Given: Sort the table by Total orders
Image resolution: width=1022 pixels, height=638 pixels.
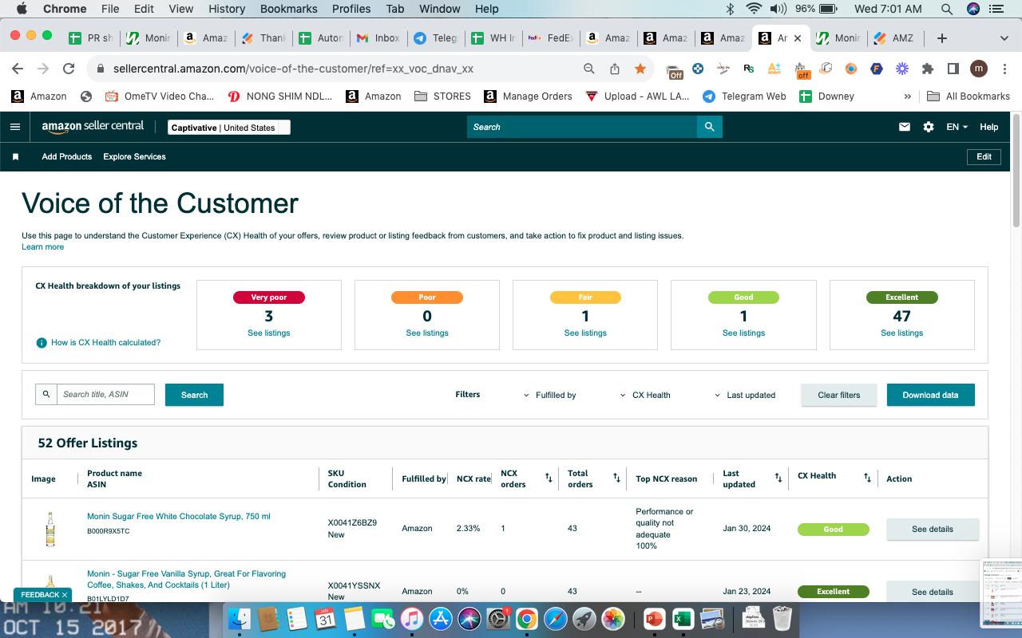Looking at the screenshot, I should (x=616, y=478).
